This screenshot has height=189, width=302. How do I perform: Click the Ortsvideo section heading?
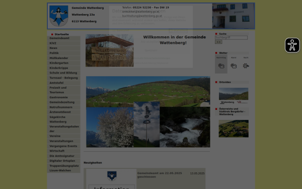225,82
